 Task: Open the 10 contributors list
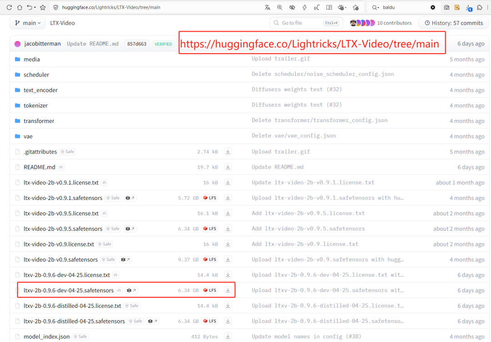[x=381, y=23]
